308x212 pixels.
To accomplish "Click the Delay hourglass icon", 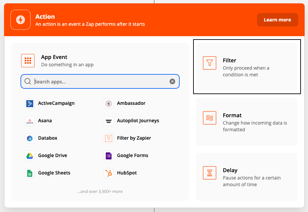I will 210,172.
